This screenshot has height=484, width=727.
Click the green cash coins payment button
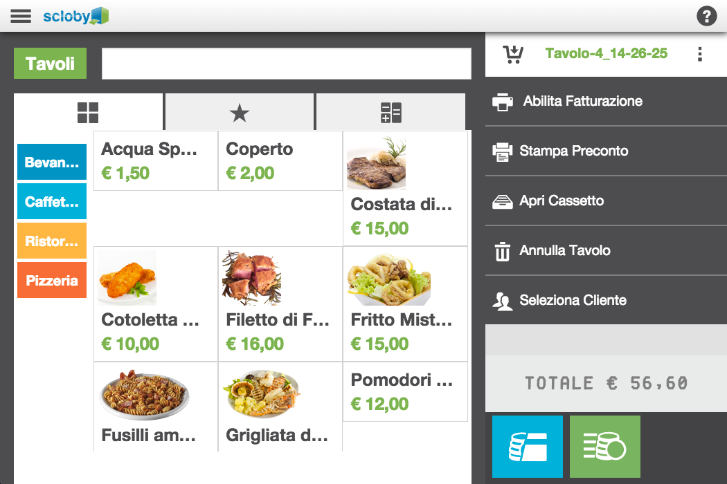coord(605,447)
